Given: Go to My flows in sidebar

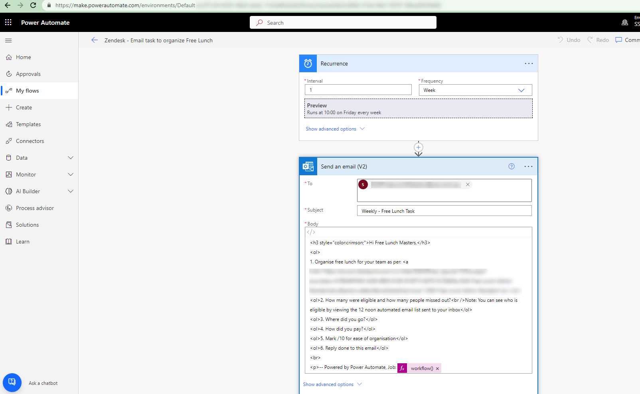Looking at the screenshot, I should click(27, 91).
